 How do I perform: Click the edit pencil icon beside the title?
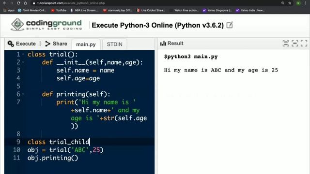[230, 25]
